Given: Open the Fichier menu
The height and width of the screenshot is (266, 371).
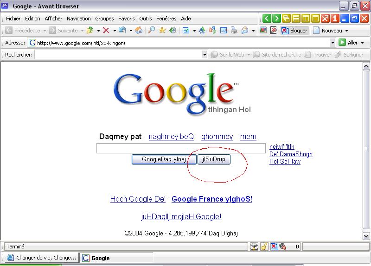Looking at the screenshot, I should (x=13, y=19).
